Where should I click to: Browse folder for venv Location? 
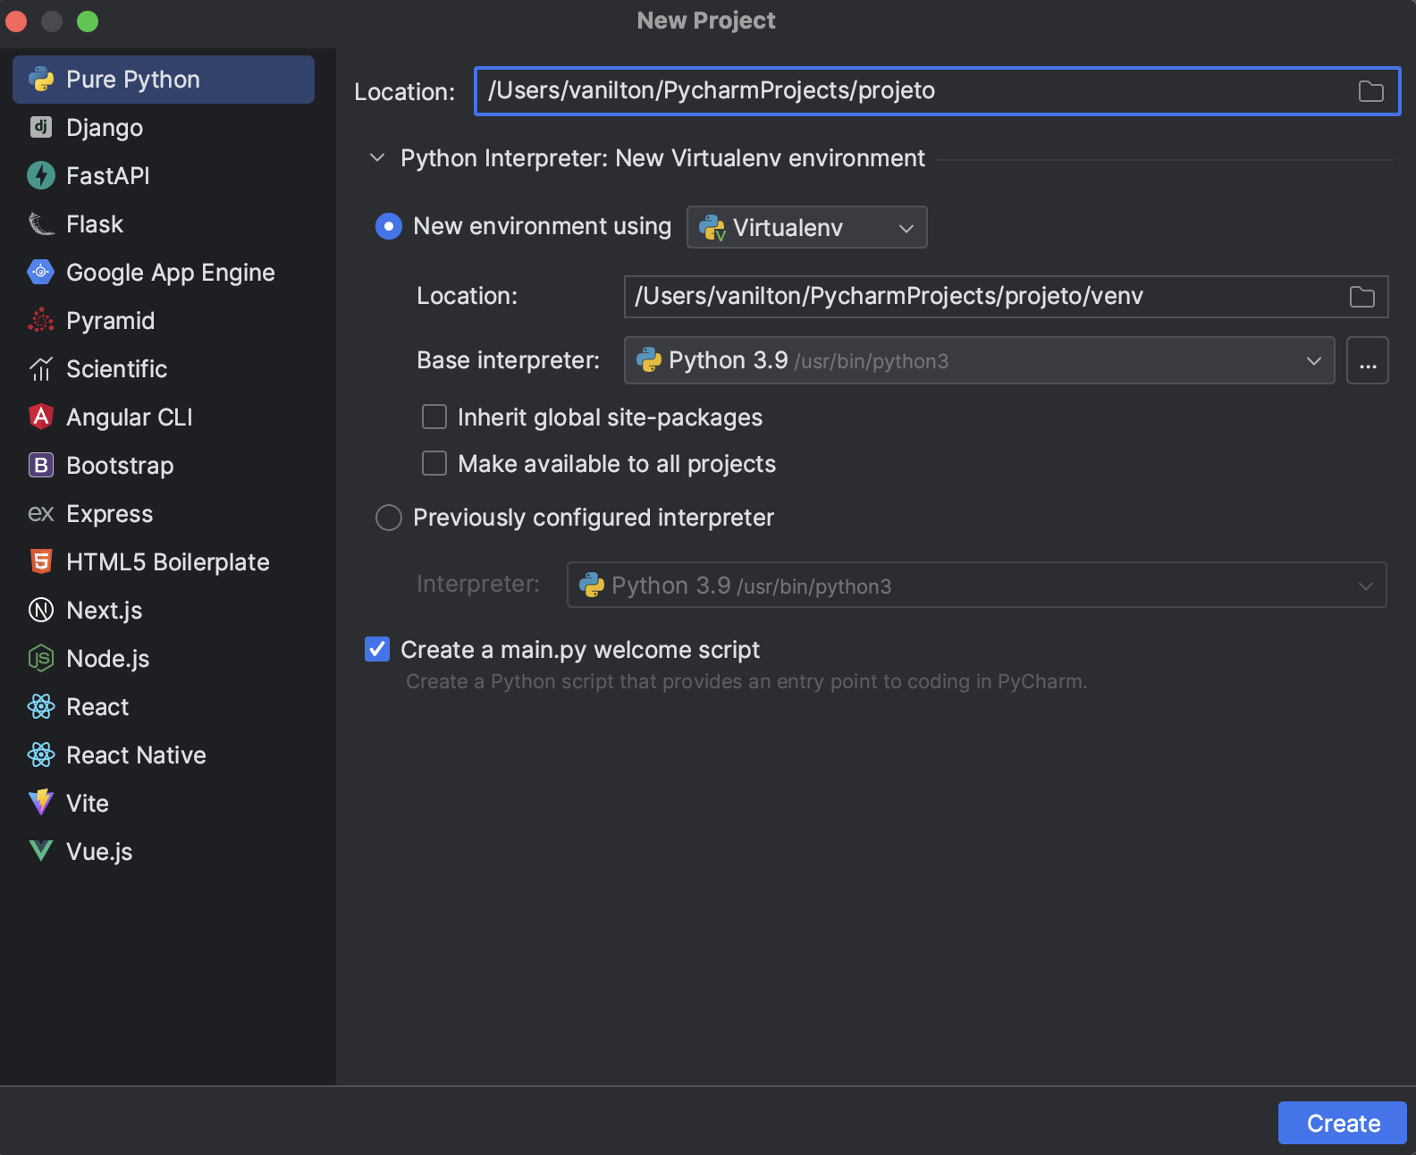1361,297
